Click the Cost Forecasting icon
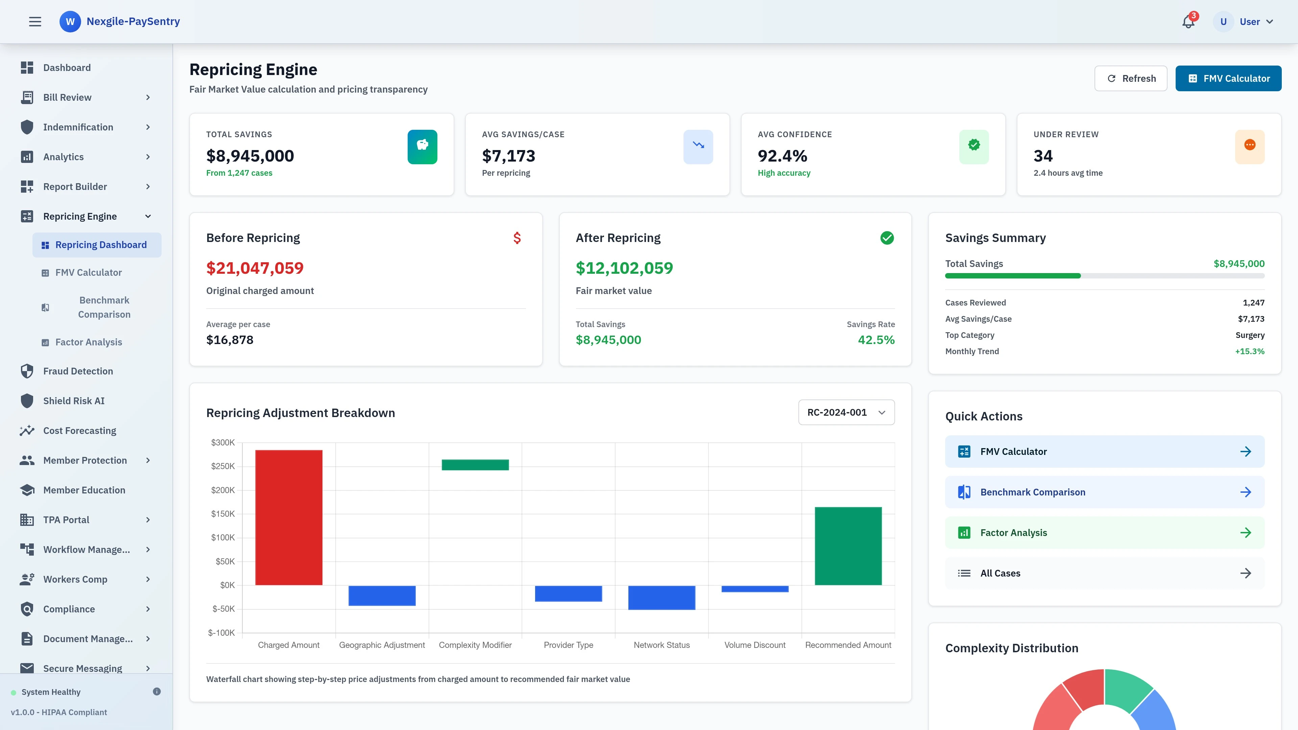1298x730 pixels. point(27,430)
